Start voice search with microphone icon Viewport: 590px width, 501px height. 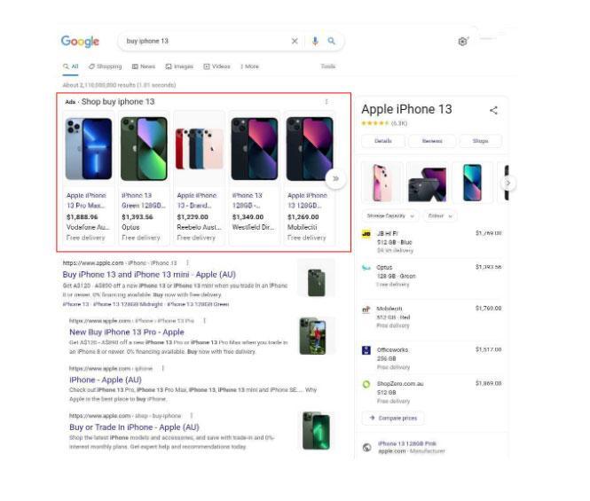pyautogui.click(x=315, y=41)
